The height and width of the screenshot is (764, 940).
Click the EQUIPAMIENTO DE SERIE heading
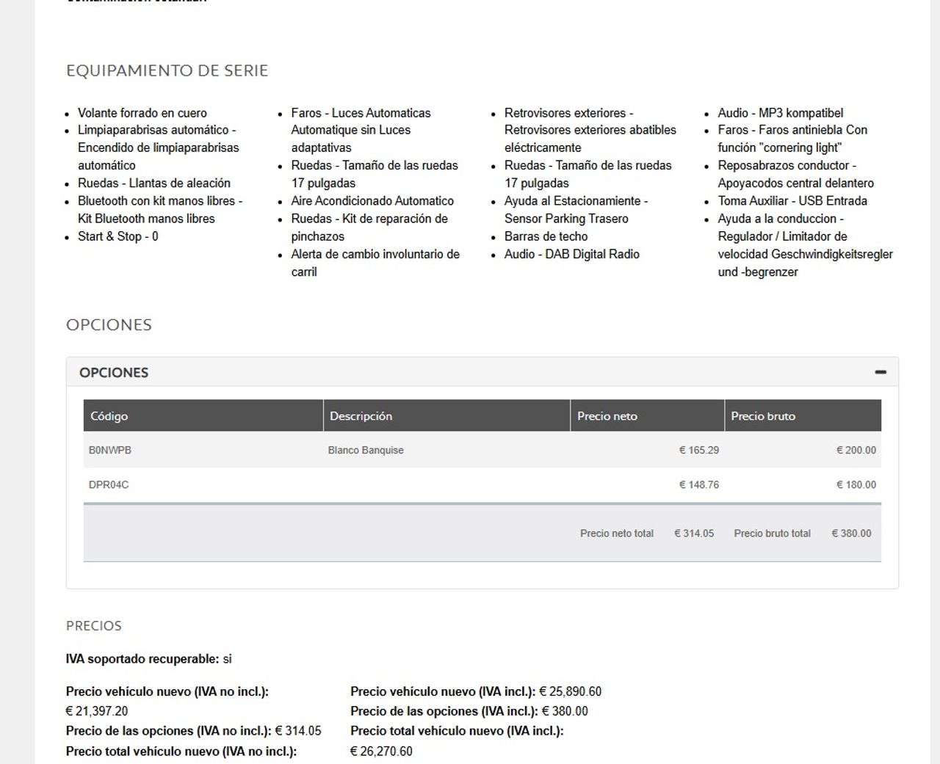point(167,70)
